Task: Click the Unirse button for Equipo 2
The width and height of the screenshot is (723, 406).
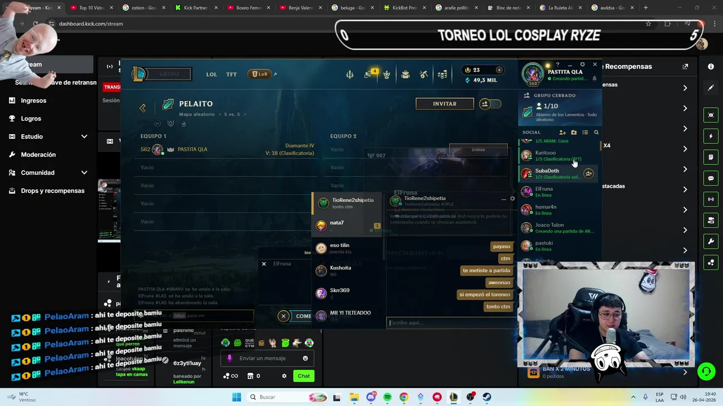Action: pos(478,150)
